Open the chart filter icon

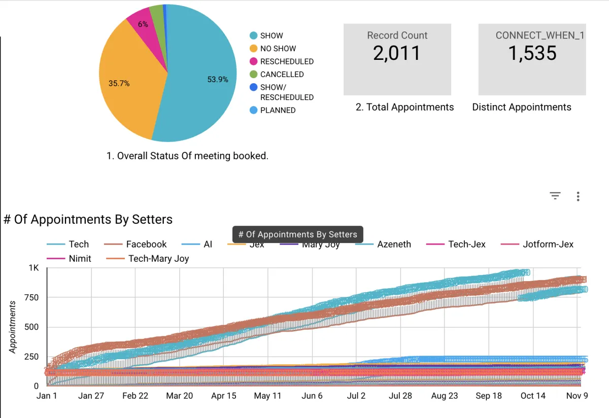[555, 196]
